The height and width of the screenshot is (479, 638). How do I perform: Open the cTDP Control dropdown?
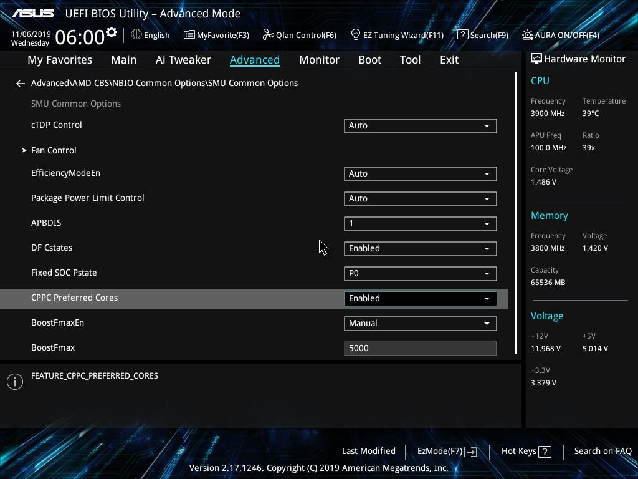pos(421,126)
